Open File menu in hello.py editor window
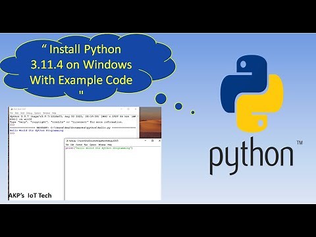 tap(67, 145)
